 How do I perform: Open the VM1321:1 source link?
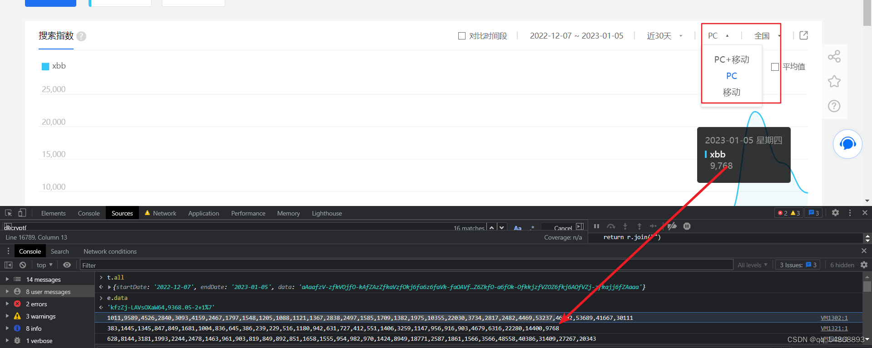point(834,328)
